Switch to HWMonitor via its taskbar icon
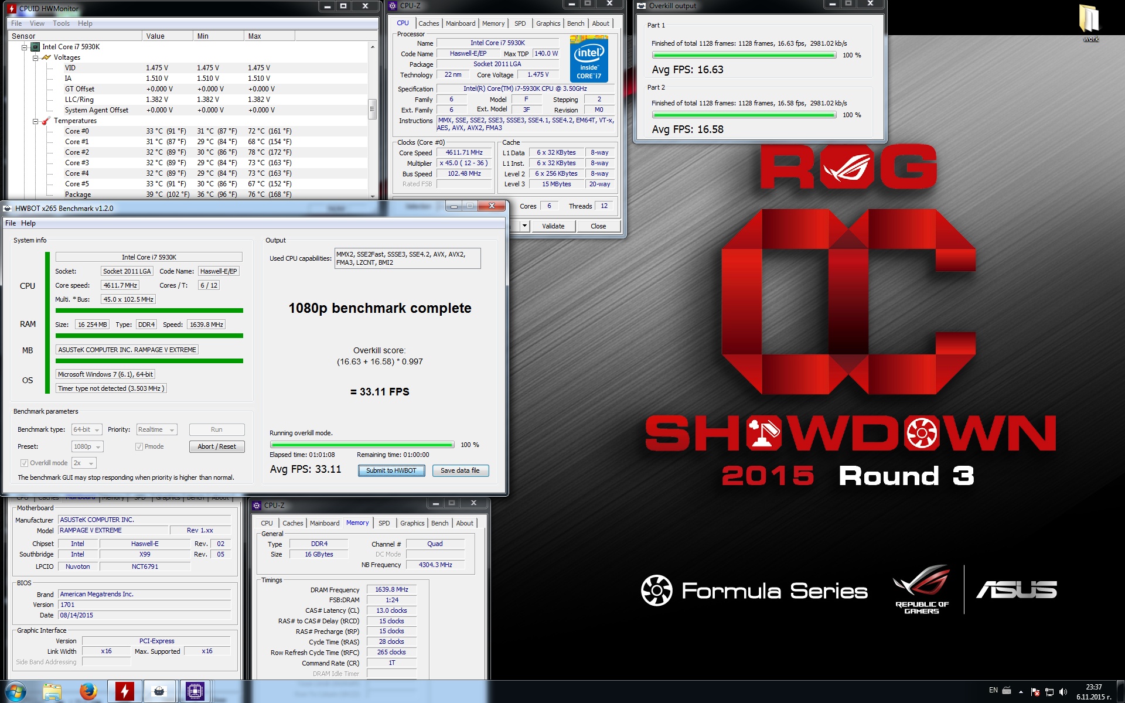This screenshot has width=1125, height=703. pyautogui.click(x=124, y=692)
